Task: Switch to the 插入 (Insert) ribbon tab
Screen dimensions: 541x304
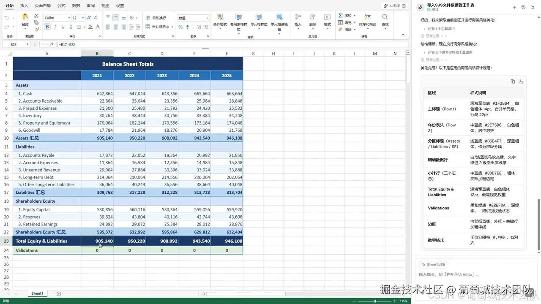Action: (x=24, y=6)
